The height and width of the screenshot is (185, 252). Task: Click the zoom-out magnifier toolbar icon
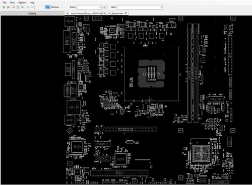tap(22, 7)
